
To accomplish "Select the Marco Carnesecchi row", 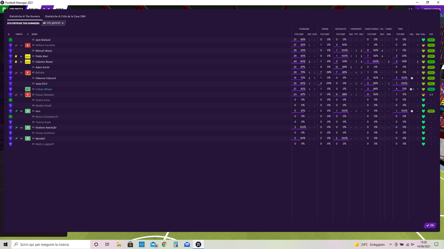I will [x=222, y=117].
